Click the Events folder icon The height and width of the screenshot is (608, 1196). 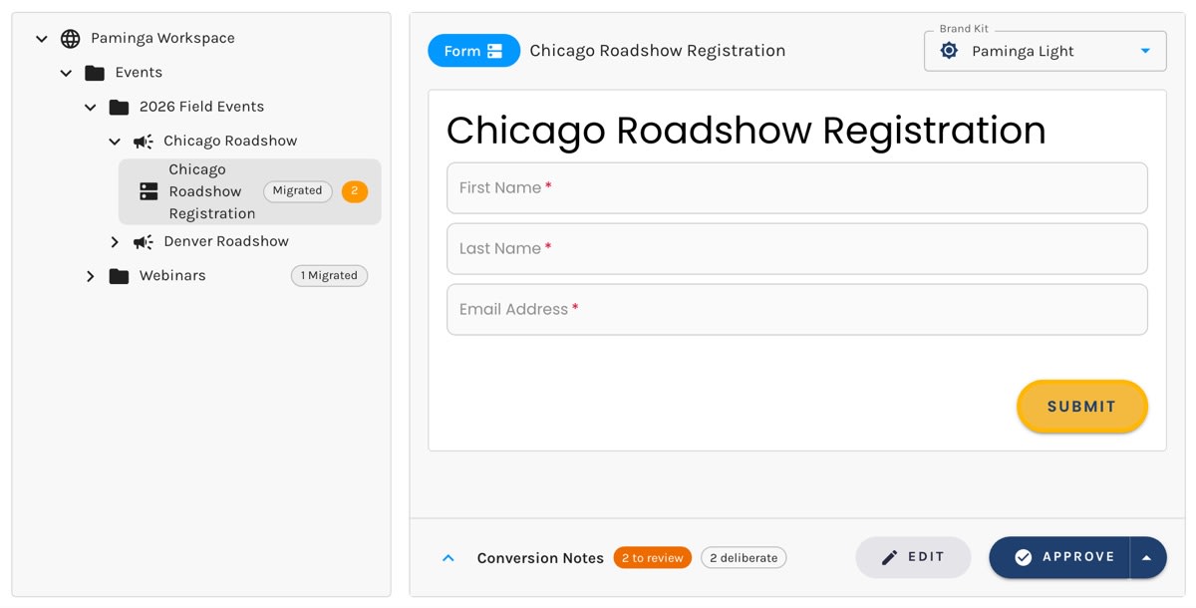(95, 73)
